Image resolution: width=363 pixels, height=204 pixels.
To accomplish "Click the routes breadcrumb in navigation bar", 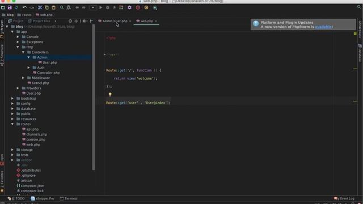I will (24, 15).
